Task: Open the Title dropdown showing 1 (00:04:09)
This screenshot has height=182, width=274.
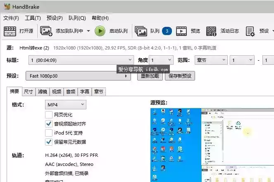Action: point(81,60)
